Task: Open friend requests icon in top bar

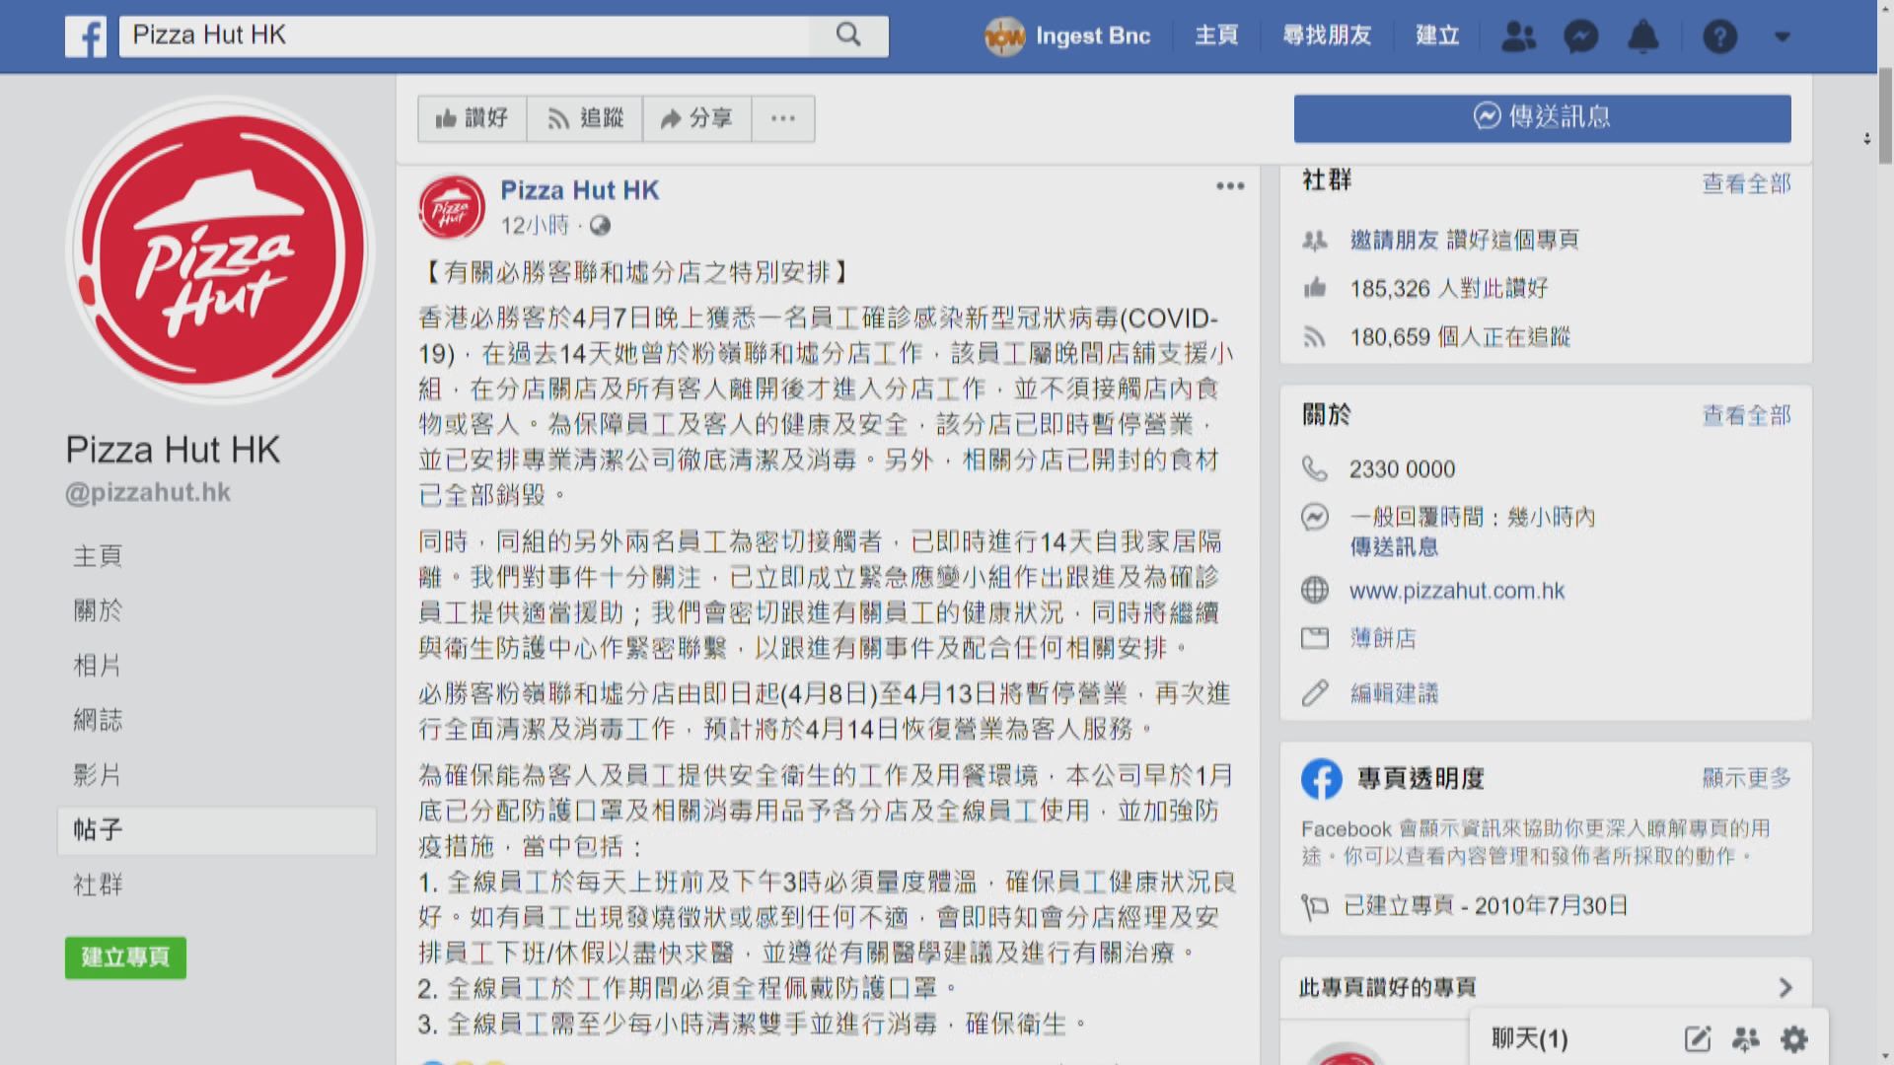Action: (1518, 36)
